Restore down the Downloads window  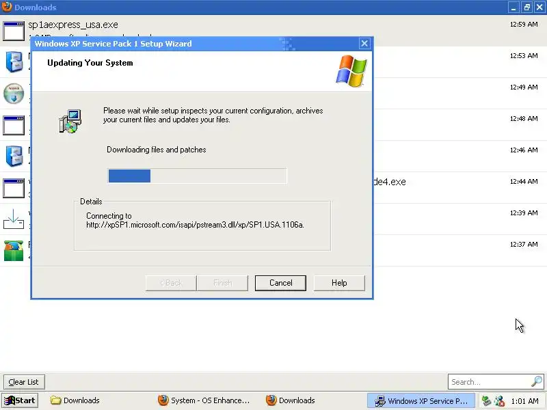[x=526, y=8]
